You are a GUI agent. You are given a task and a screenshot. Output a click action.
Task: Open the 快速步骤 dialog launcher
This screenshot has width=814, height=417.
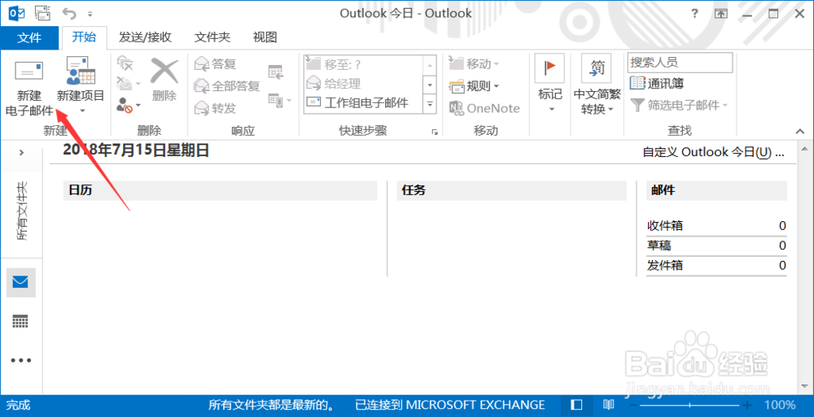435,132
